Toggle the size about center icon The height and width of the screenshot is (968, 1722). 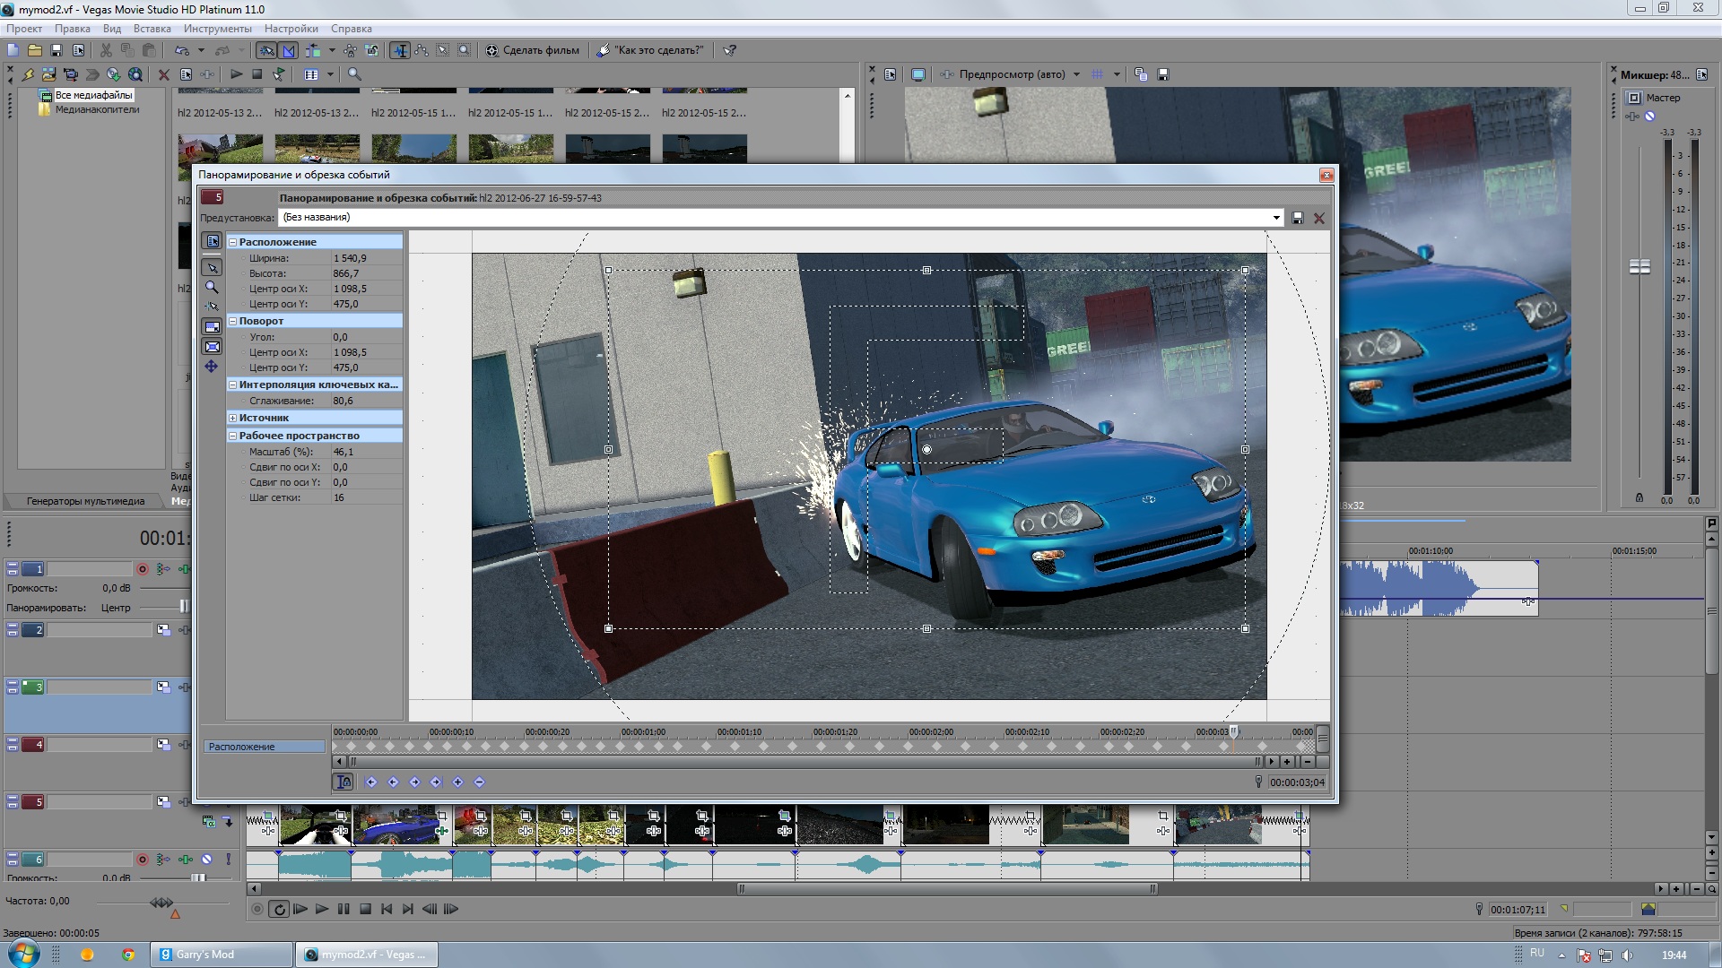click(x=212, y=347)
